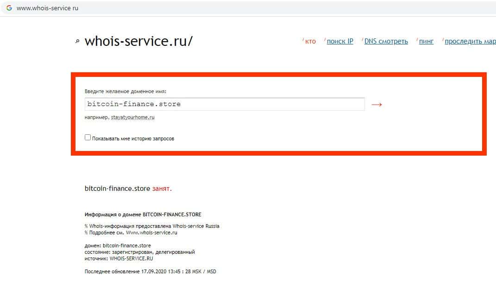Click the line 'состояние: зарегистрирован, делегированный'
The width and height of the screenshot is (496, 289).
pyautogui.click(x=139, y=252)
